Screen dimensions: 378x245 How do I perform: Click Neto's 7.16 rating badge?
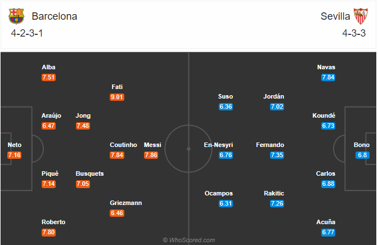(15, 155)
